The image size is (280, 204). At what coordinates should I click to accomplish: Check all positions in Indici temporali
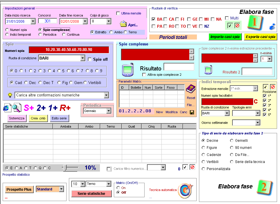265,87
